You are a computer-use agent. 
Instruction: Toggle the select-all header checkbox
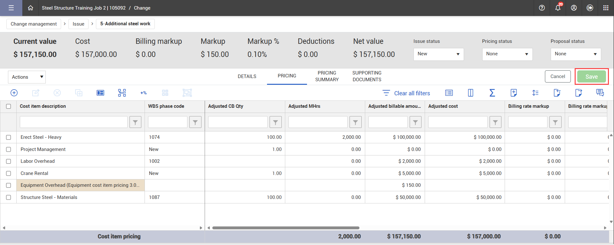pos(9,106)
